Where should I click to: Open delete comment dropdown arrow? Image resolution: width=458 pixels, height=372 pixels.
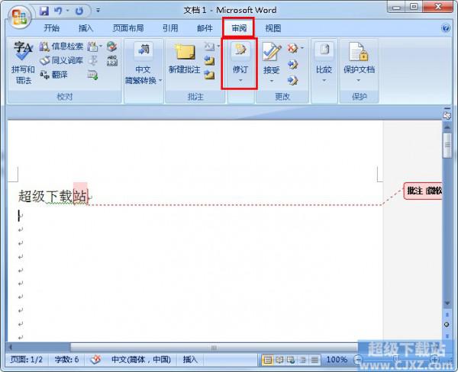pos(218,46)
